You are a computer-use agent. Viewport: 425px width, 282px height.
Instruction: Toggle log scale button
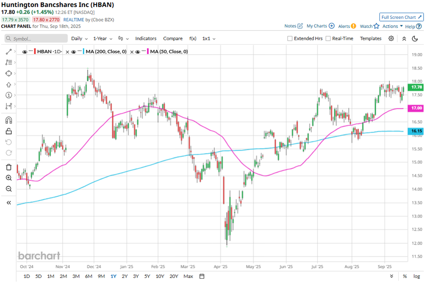pos(416,276)
